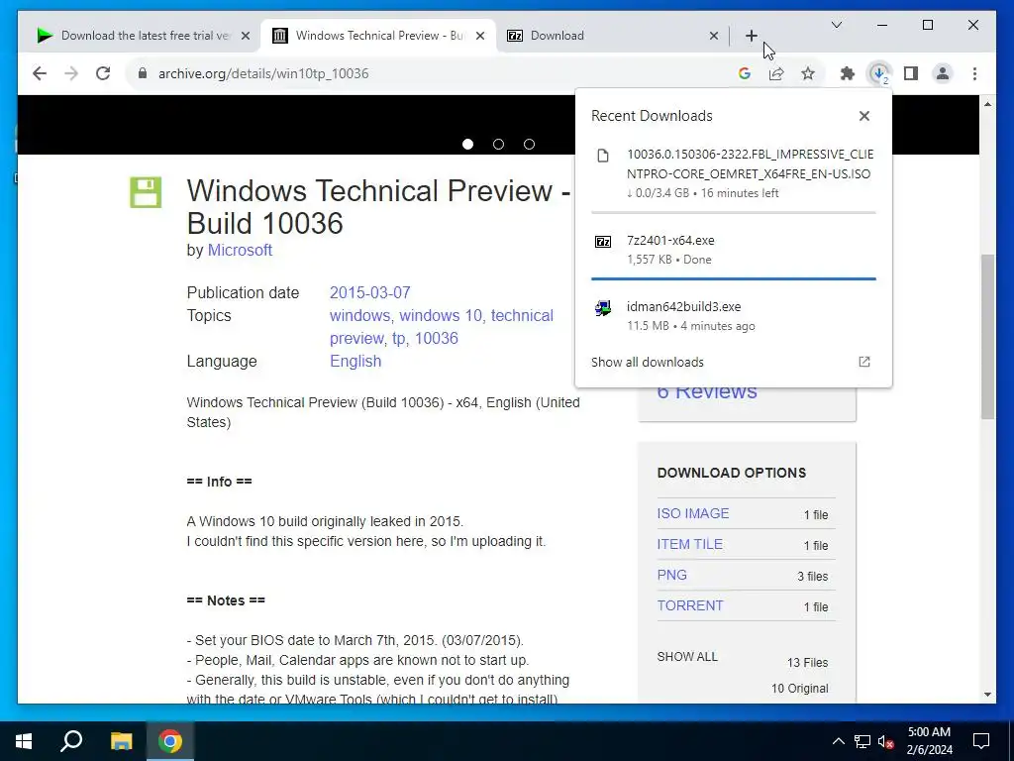Open the '10036' topic link
This screenshot has height=761, width=1014.
(437, 339)
